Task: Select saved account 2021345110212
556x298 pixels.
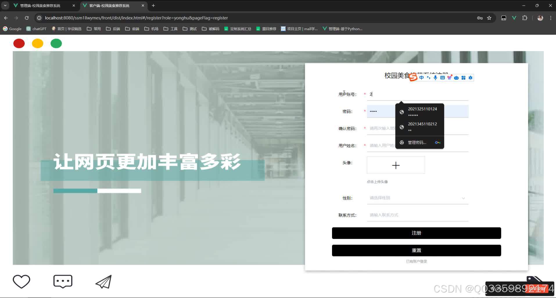Action: [x=420, y=127]
